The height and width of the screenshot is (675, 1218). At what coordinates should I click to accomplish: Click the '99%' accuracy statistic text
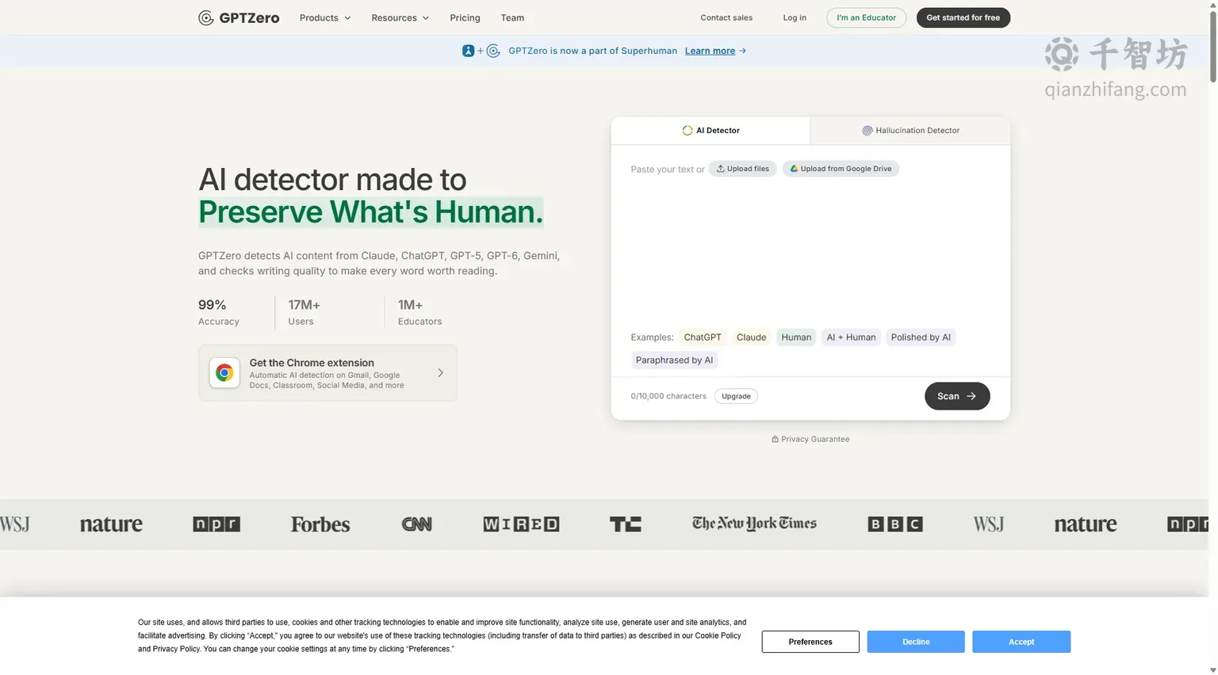(213, 305)
